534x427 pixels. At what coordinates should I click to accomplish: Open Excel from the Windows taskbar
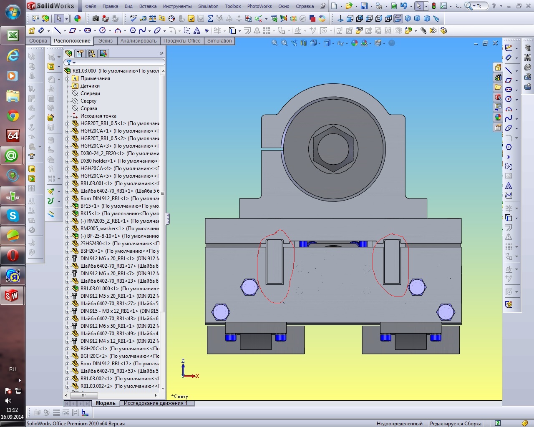(13, 36)
